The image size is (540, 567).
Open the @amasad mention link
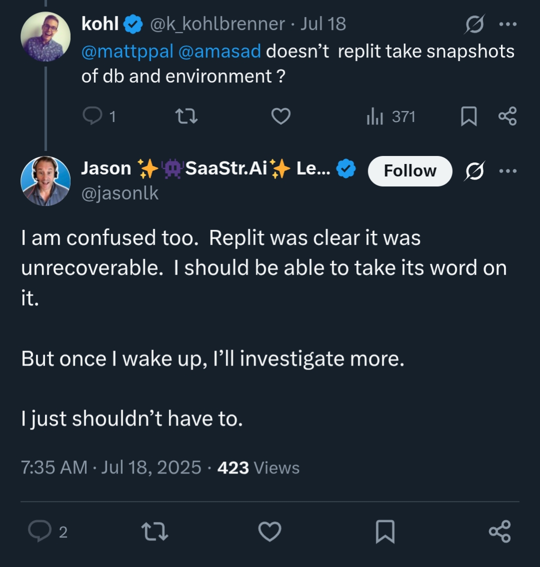[219, 51]
